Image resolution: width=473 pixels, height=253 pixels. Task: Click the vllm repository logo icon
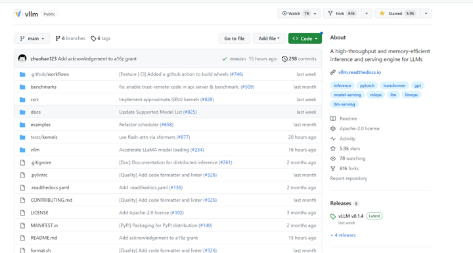pyautogui.click(x=18, y=14)
